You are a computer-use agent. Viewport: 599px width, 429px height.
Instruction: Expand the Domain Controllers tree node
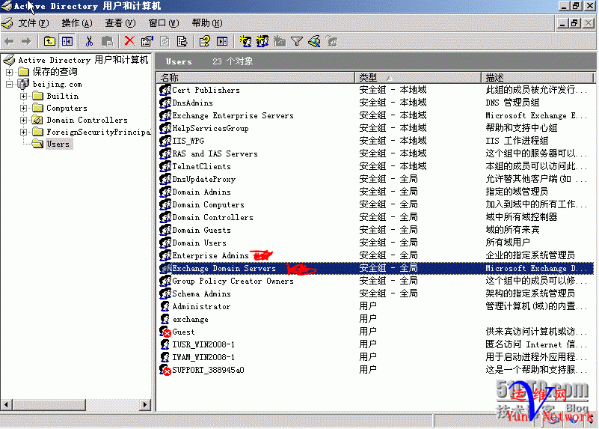(x=24, y=120)
